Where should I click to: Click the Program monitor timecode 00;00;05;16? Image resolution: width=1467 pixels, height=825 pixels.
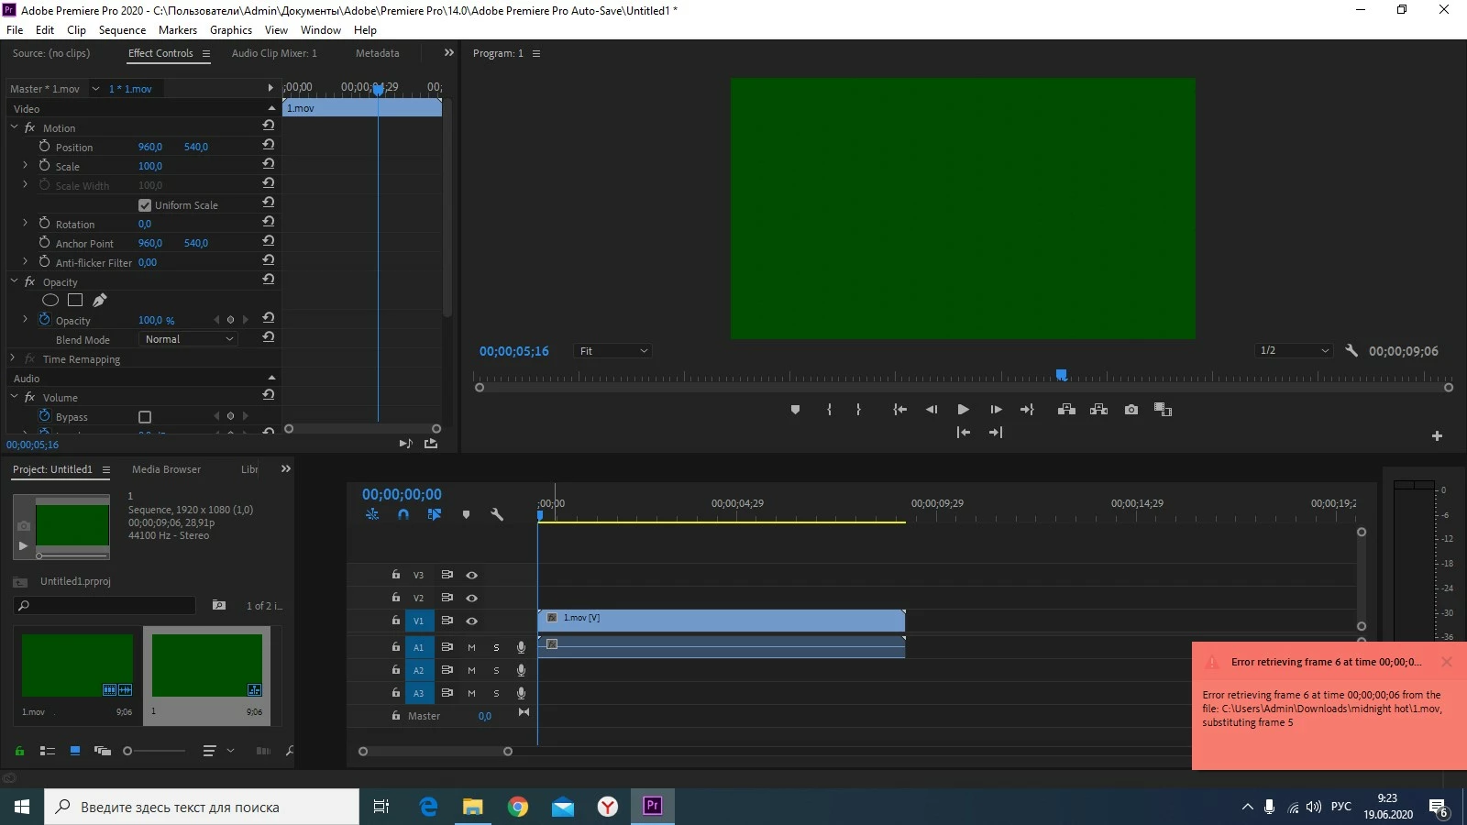[x=513, y=351]
